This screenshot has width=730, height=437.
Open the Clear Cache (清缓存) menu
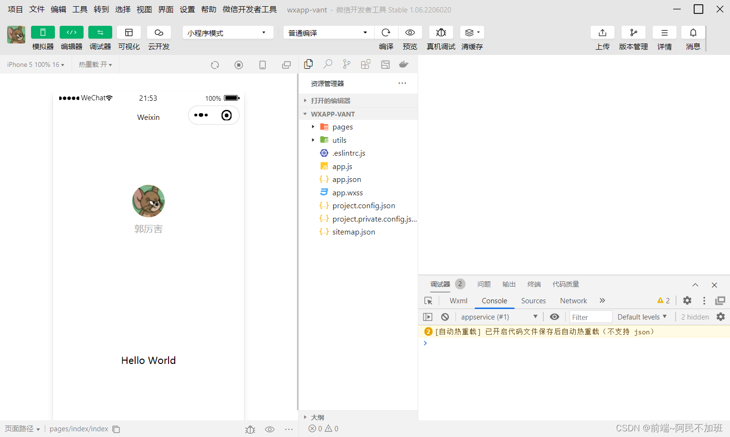pyautogui.click(x=472, y=32)
